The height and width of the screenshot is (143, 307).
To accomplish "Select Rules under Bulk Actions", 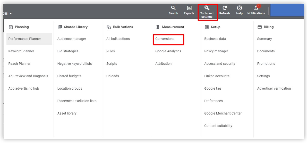I will tap(111, 51).
